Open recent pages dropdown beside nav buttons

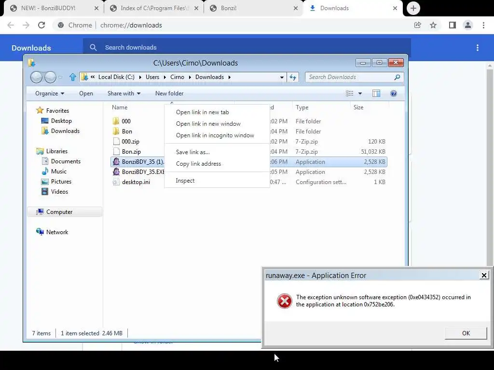(60, 77)
